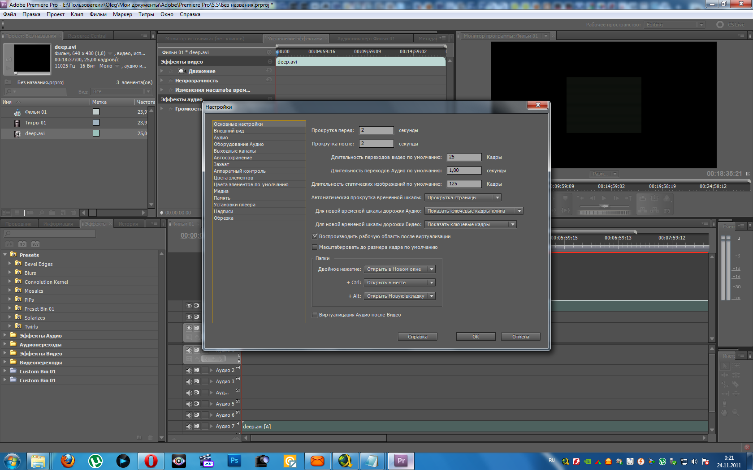The width and height of the screenshot is (753, 470).
Task: Click the Титры 01 title icon in project list
Action: click(x=17, y=123)
